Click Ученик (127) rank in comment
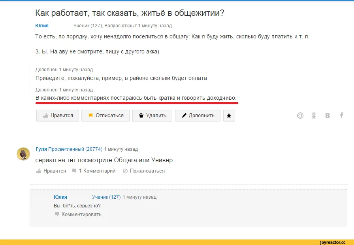This screenshot has width=354, height=245. point(106,197)
